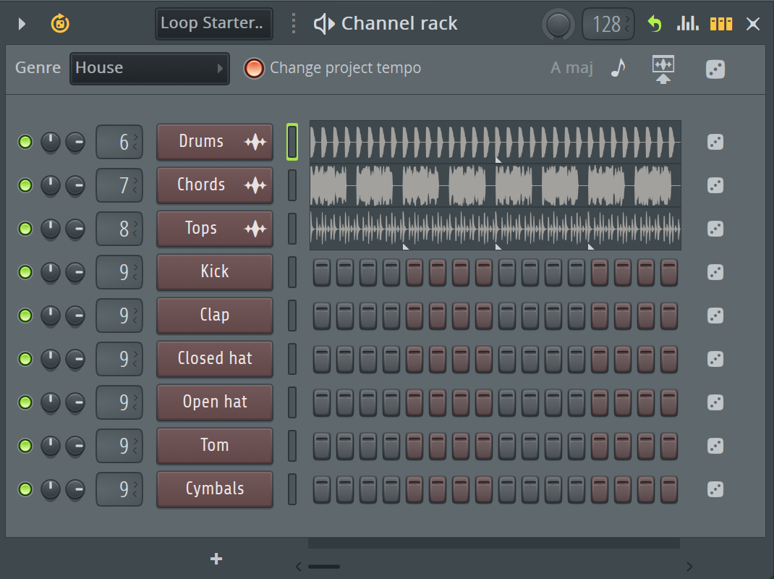Screen dimensions: 774x579
Task: Click the Chords mixer track number 7
Action: (119, 185)
